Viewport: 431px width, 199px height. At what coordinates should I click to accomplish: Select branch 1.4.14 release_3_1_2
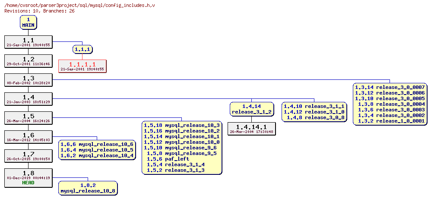click(252, 109)
